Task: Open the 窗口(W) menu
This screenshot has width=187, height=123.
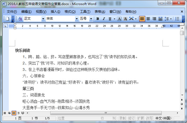Action: coord(115,12)
